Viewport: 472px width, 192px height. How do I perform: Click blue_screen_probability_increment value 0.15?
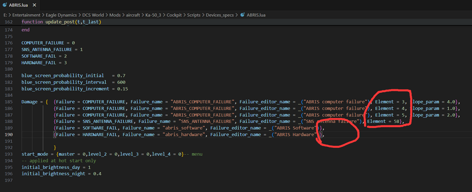(122, 89)
